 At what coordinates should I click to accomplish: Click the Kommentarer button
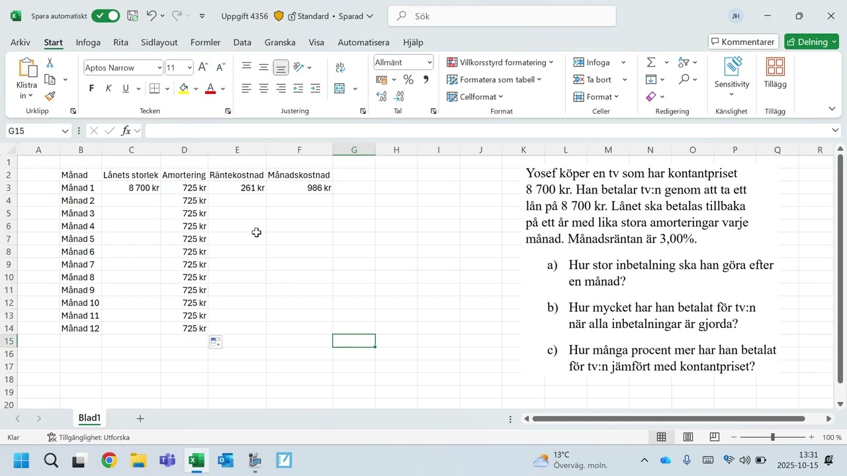[x=743, y=42]
